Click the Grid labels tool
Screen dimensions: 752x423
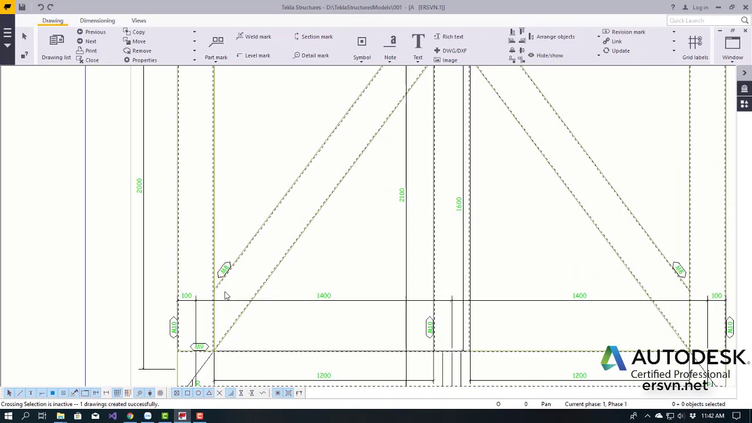pyautogui.click(x=695, y=48)
